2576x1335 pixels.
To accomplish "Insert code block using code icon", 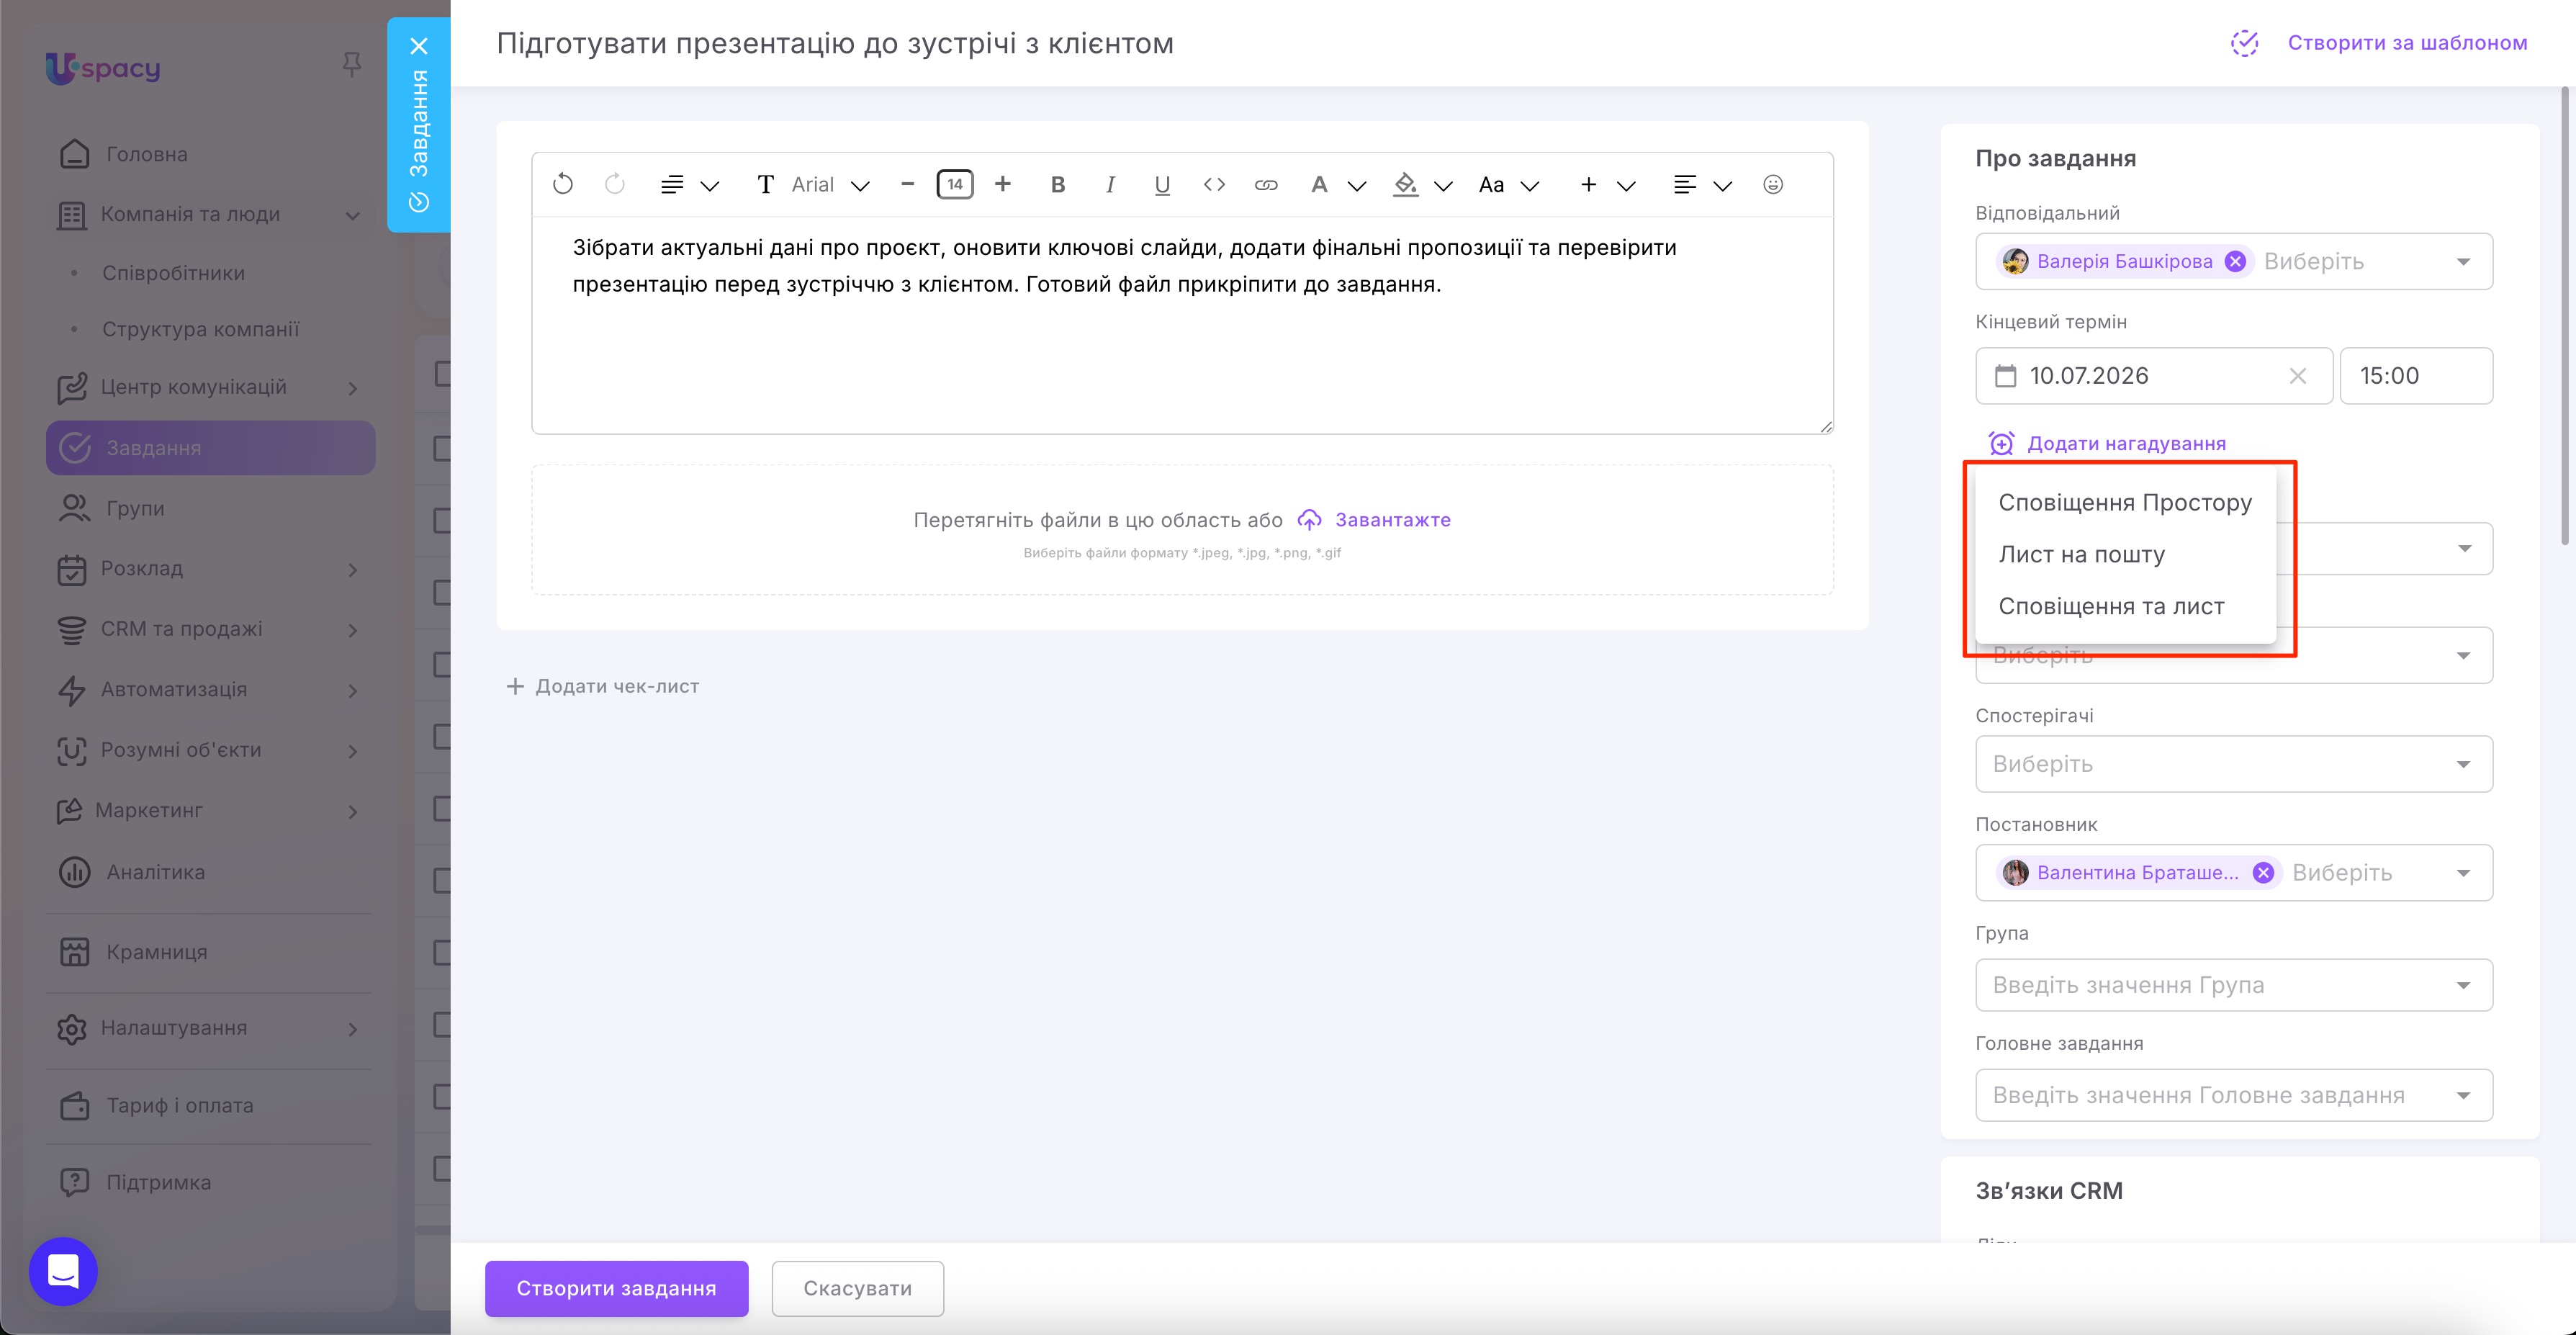I will click(x=1214, y=184).
